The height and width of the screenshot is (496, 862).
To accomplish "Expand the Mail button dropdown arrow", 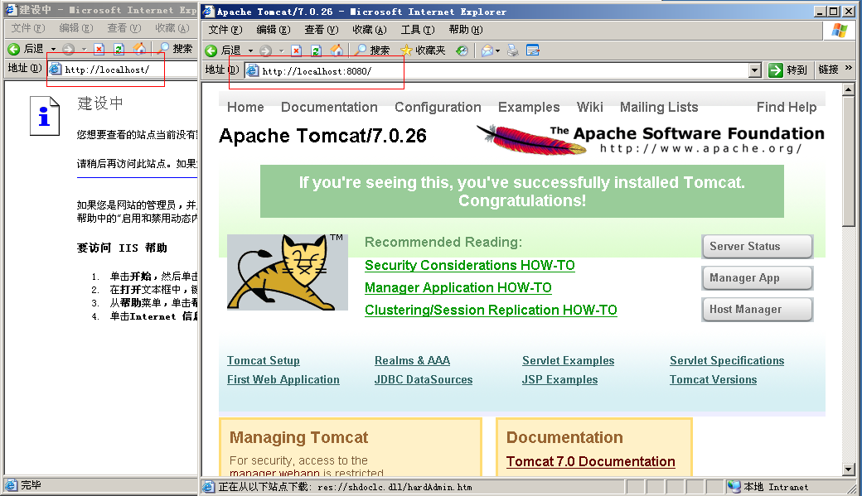I will [x=498, y=51].
